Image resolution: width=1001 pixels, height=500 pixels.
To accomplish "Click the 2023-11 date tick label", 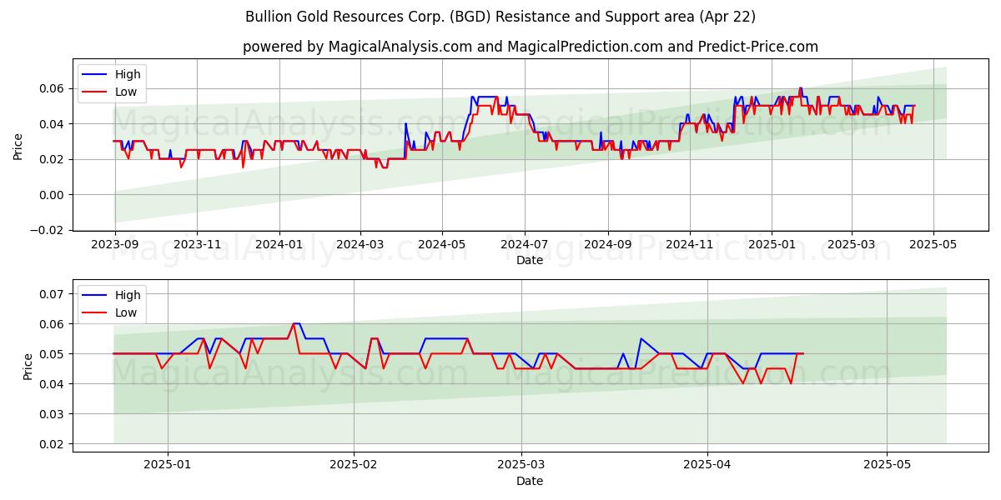I will 197,245.
